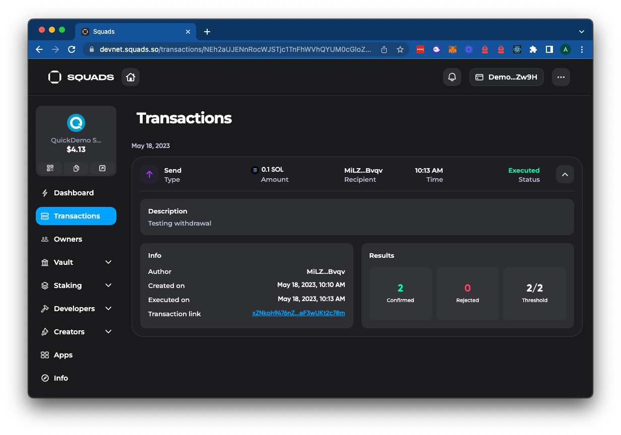Click the Squads logo

tap(81, 77)
